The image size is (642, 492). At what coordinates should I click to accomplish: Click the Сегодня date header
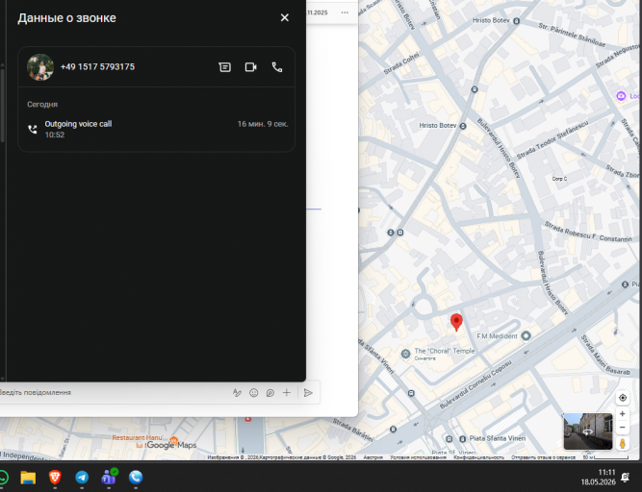pyautogui.click(x=42, y=104)
